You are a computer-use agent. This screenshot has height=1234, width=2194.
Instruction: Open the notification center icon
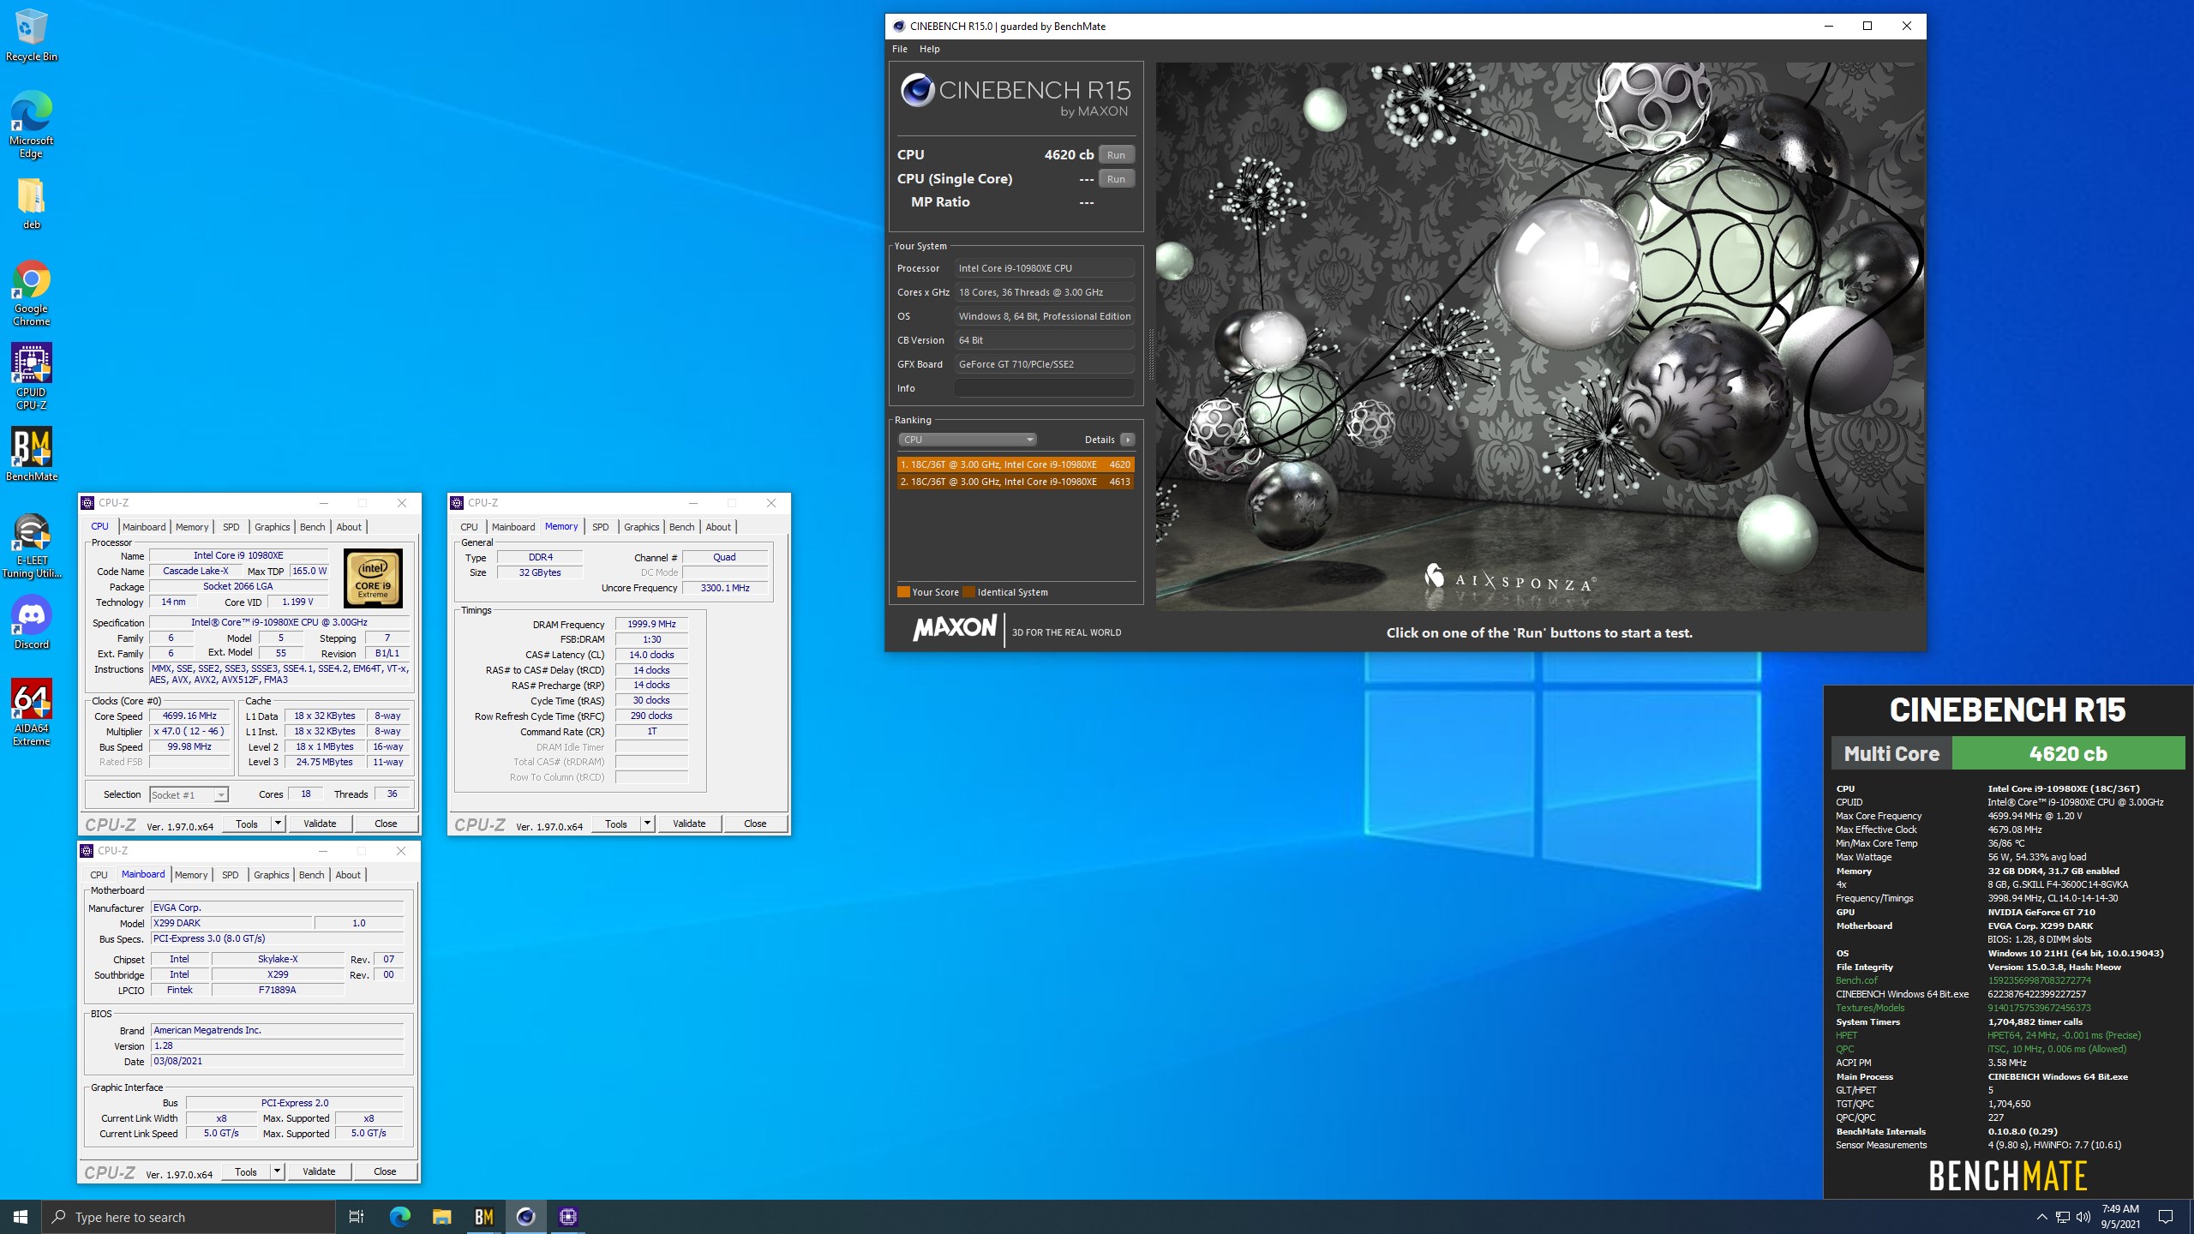[x=2166, y=1217]
